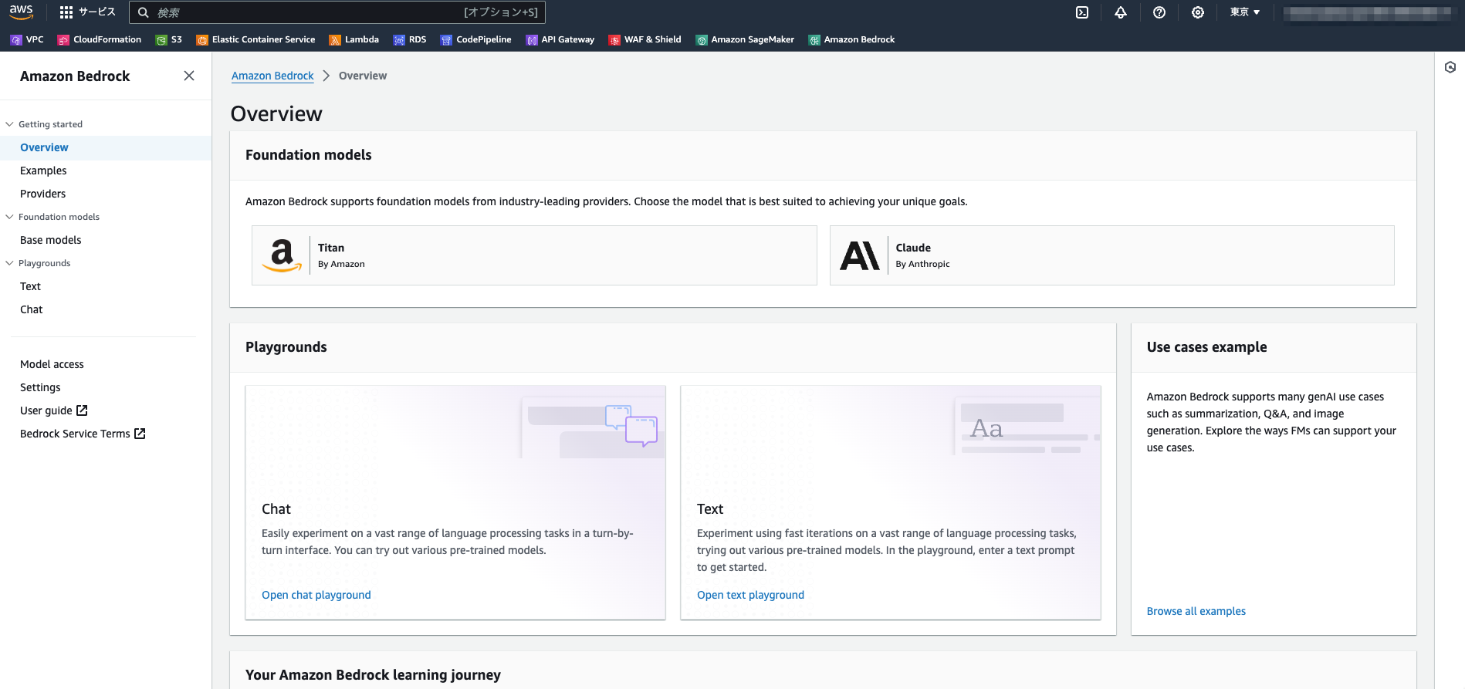Open the notifications bell icon
This screenshot has height=689, width=1465.
point(1121,12)
